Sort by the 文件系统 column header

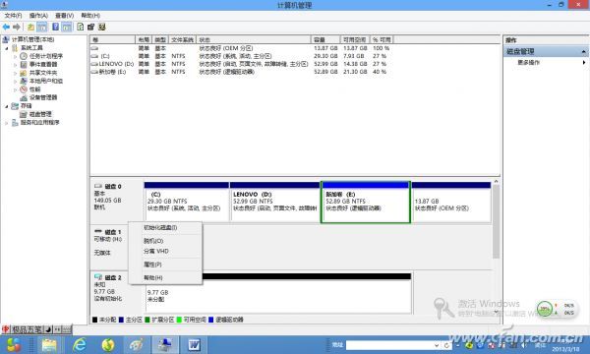183,39
